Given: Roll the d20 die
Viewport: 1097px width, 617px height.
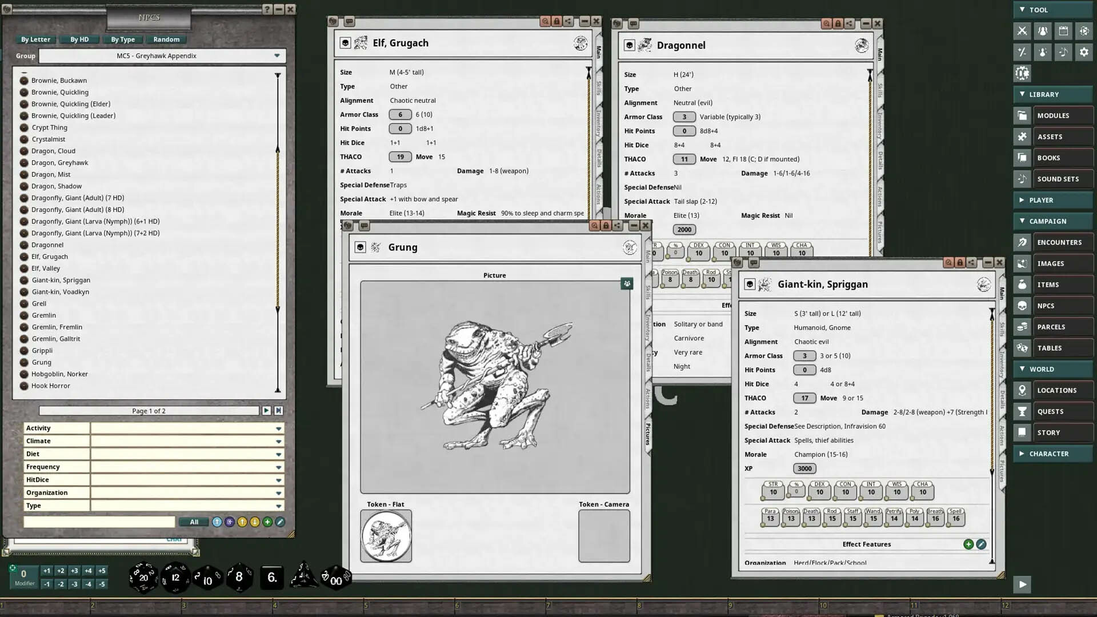Looking at the screenshot, I should pos(143,577).
